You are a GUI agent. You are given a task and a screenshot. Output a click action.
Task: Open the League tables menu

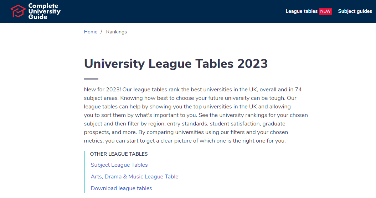[302, 11]
